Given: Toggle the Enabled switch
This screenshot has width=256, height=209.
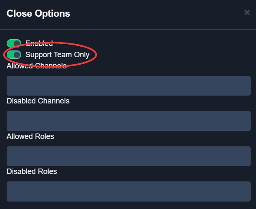Looking at the screenshot, I should (14, 43).
